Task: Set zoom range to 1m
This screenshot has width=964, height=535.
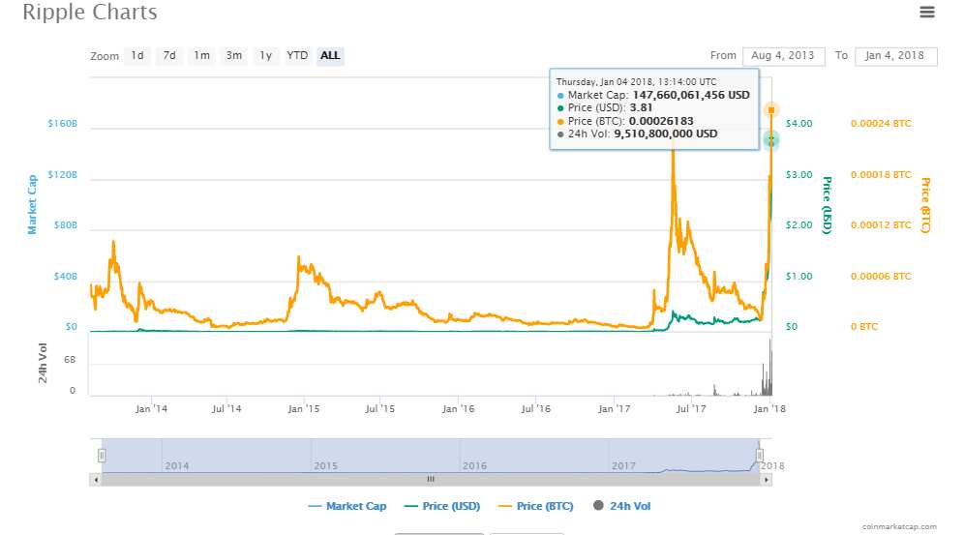Action: 201,56
